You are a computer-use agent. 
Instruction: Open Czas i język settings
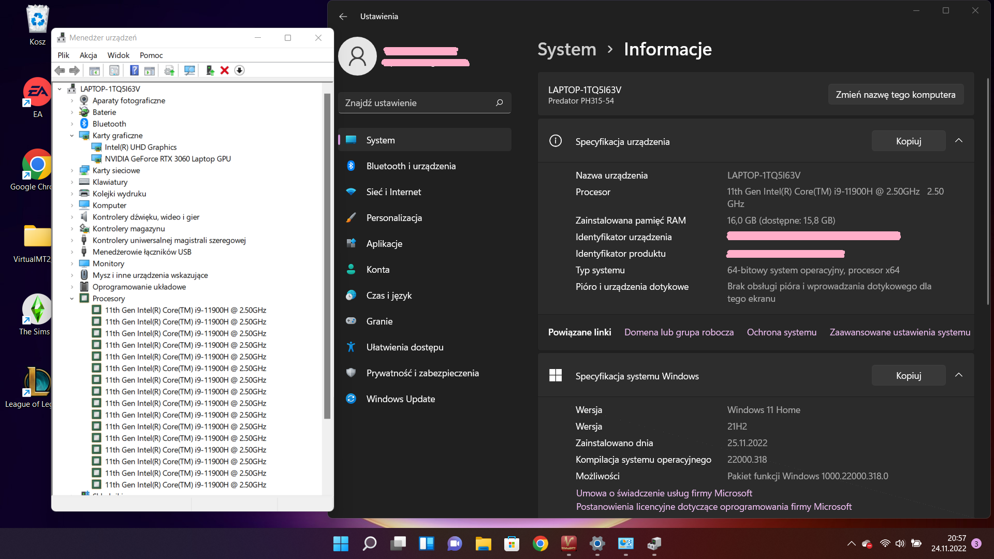pos(425,296)
